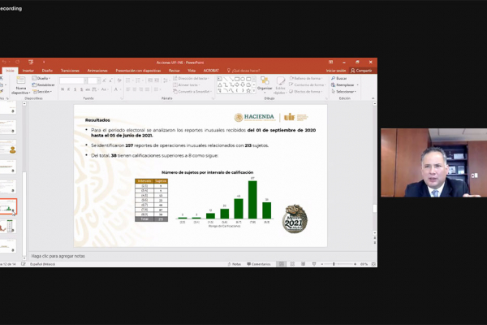Toggle italic (K) formatting

pyautogui.click(x=69, y=89)
